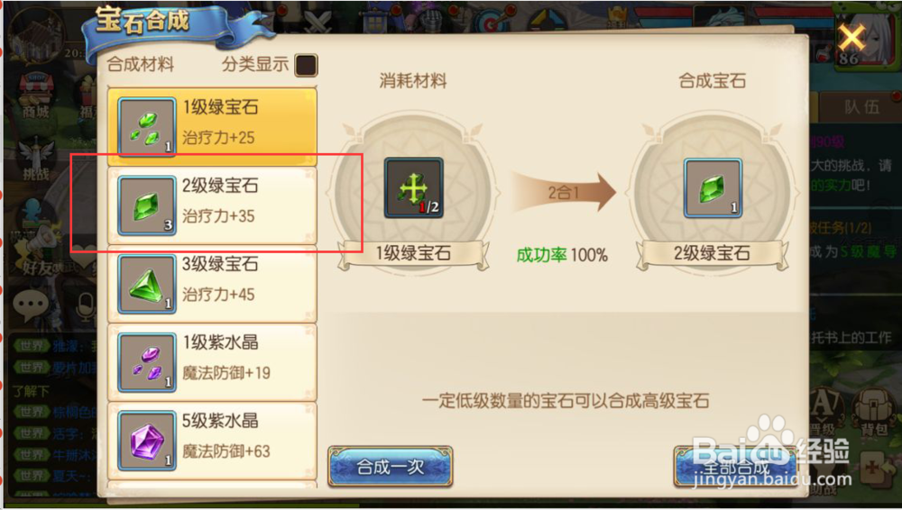Select the 2级绿宝石 gem icon in list
The height and width of the screenshot is (510, 902).
[x=147, y=205]
